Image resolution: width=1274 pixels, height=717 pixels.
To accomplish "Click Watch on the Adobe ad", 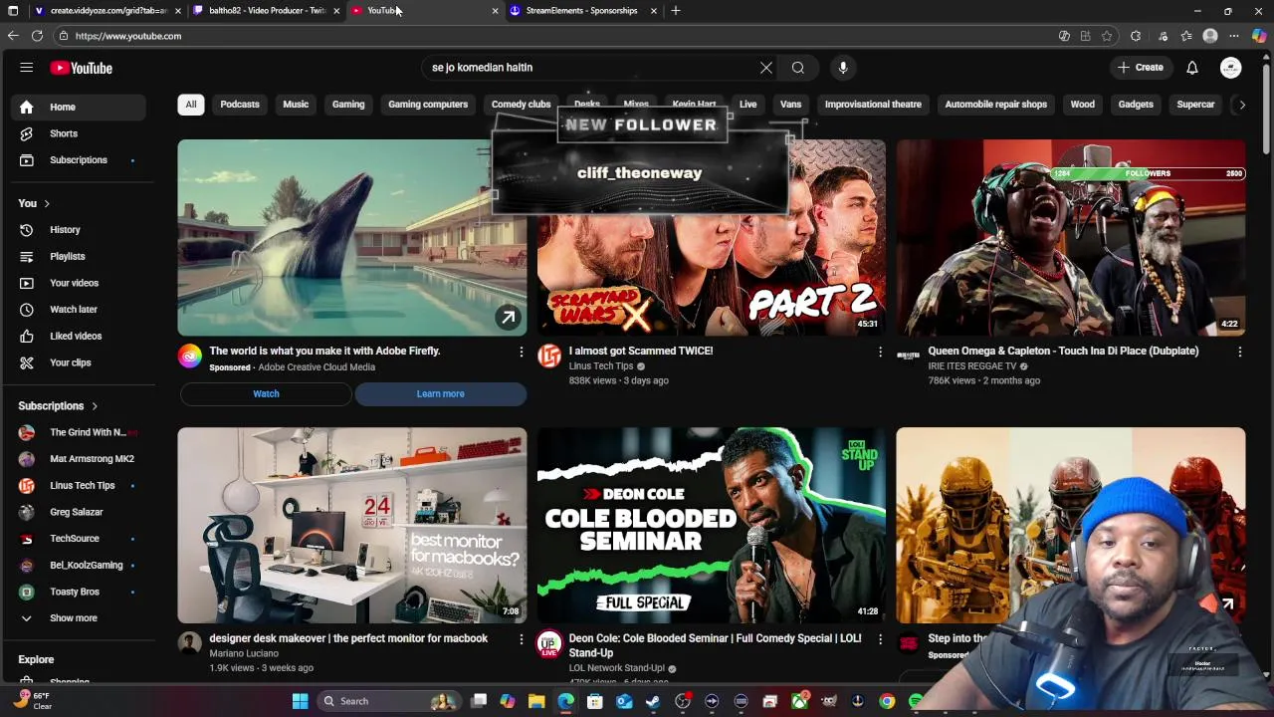I will tap(266, 394).
